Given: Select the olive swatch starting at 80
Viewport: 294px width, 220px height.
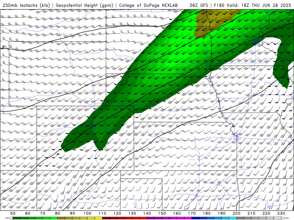Looking at the screenshot, I should point(61,218).
